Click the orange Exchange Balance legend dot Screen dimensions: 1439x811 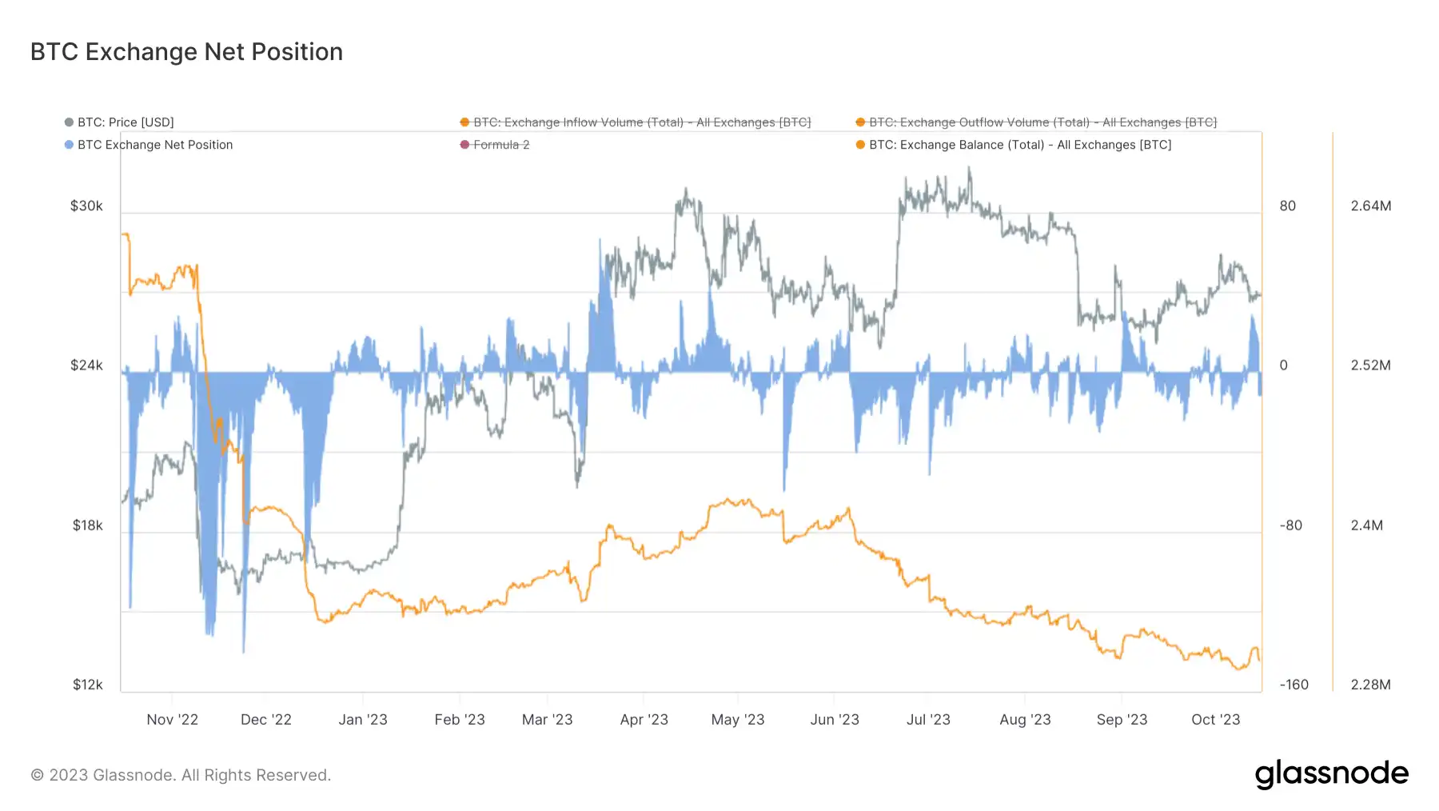pyautogui.click(x=860, y=145)
